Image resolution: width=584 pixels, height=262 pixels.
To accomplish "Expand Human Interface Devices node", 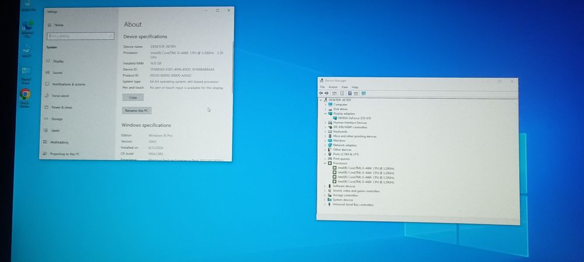I will click(x=325, y=123).
